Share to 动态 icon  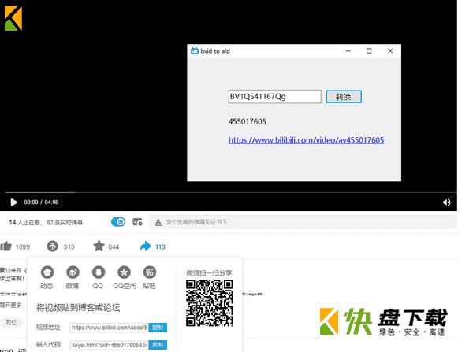coord(47,272)
